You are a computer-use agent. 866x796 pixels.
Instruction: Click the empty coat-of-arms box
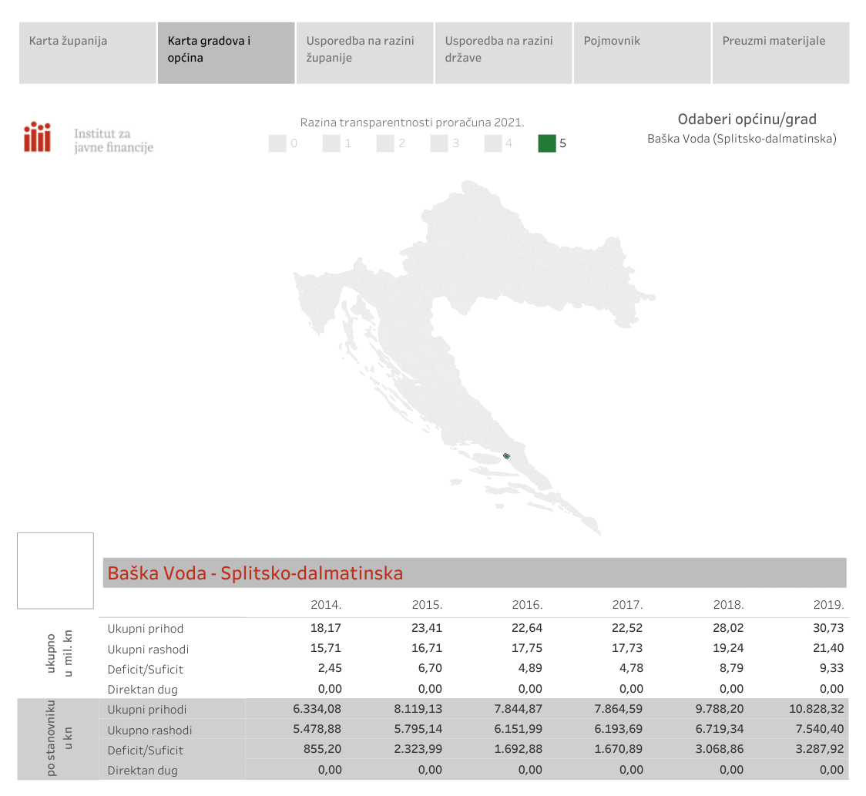tap(55, 570)
